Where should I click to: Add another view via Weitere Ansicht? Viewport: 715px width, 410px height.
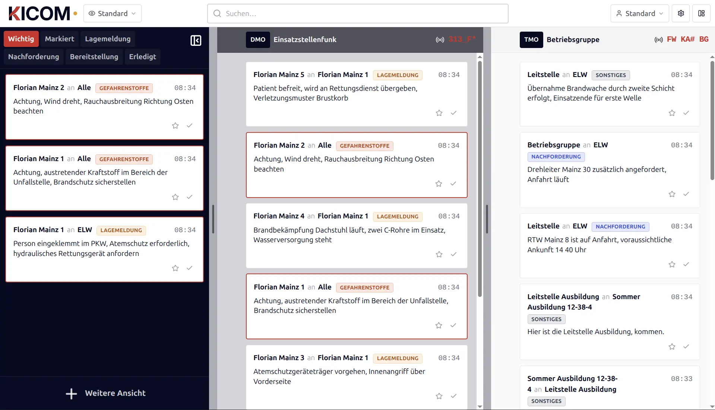tap(105, 393)
